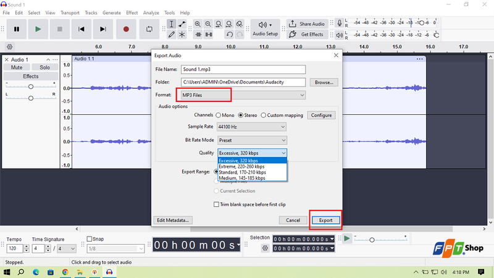Image resolution: width=494 pixels, height=278 pixels.
Task: Click the playback meter speaker icon
Action: click(x=339, y=35)
